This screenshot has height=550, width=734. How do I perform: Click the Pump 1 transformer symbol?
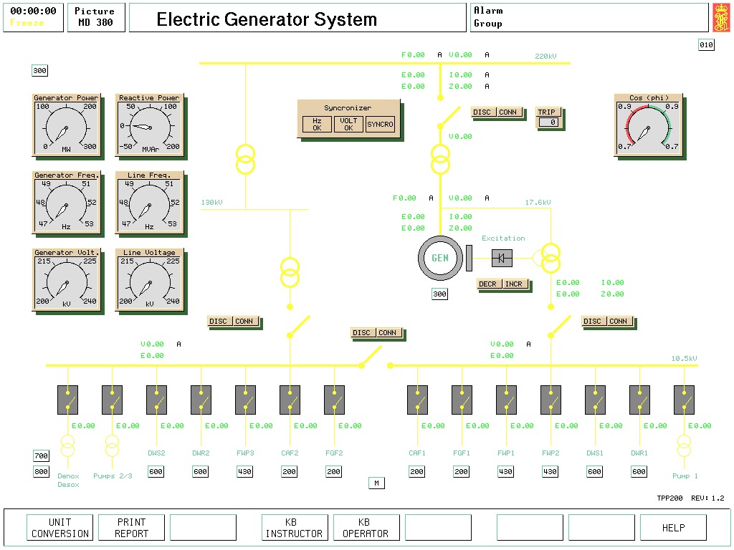[x=685, y=445]
